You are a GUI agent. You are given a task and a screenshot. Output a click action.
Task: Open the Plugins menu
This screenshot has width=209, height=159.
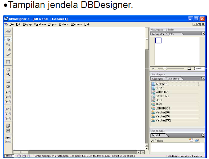pos(53,24)
